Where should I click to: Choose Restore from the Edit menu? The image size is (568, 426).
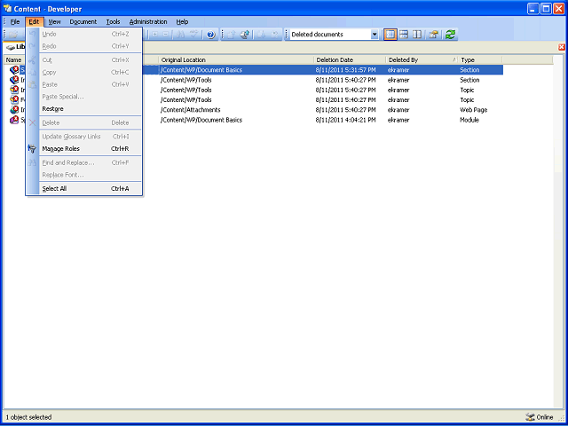84,108
